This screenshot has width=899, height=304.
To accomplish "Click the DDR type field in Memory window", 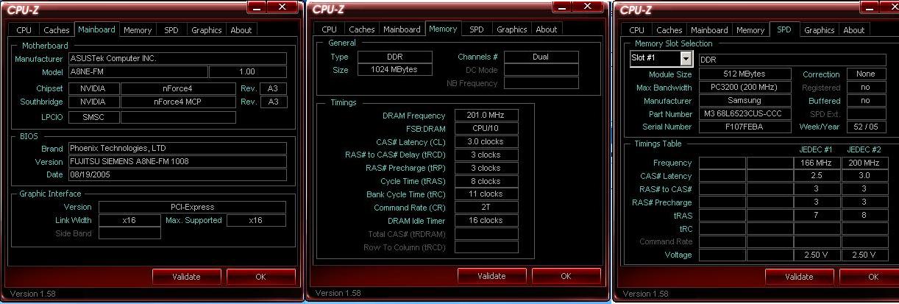I will click(396, 57).
